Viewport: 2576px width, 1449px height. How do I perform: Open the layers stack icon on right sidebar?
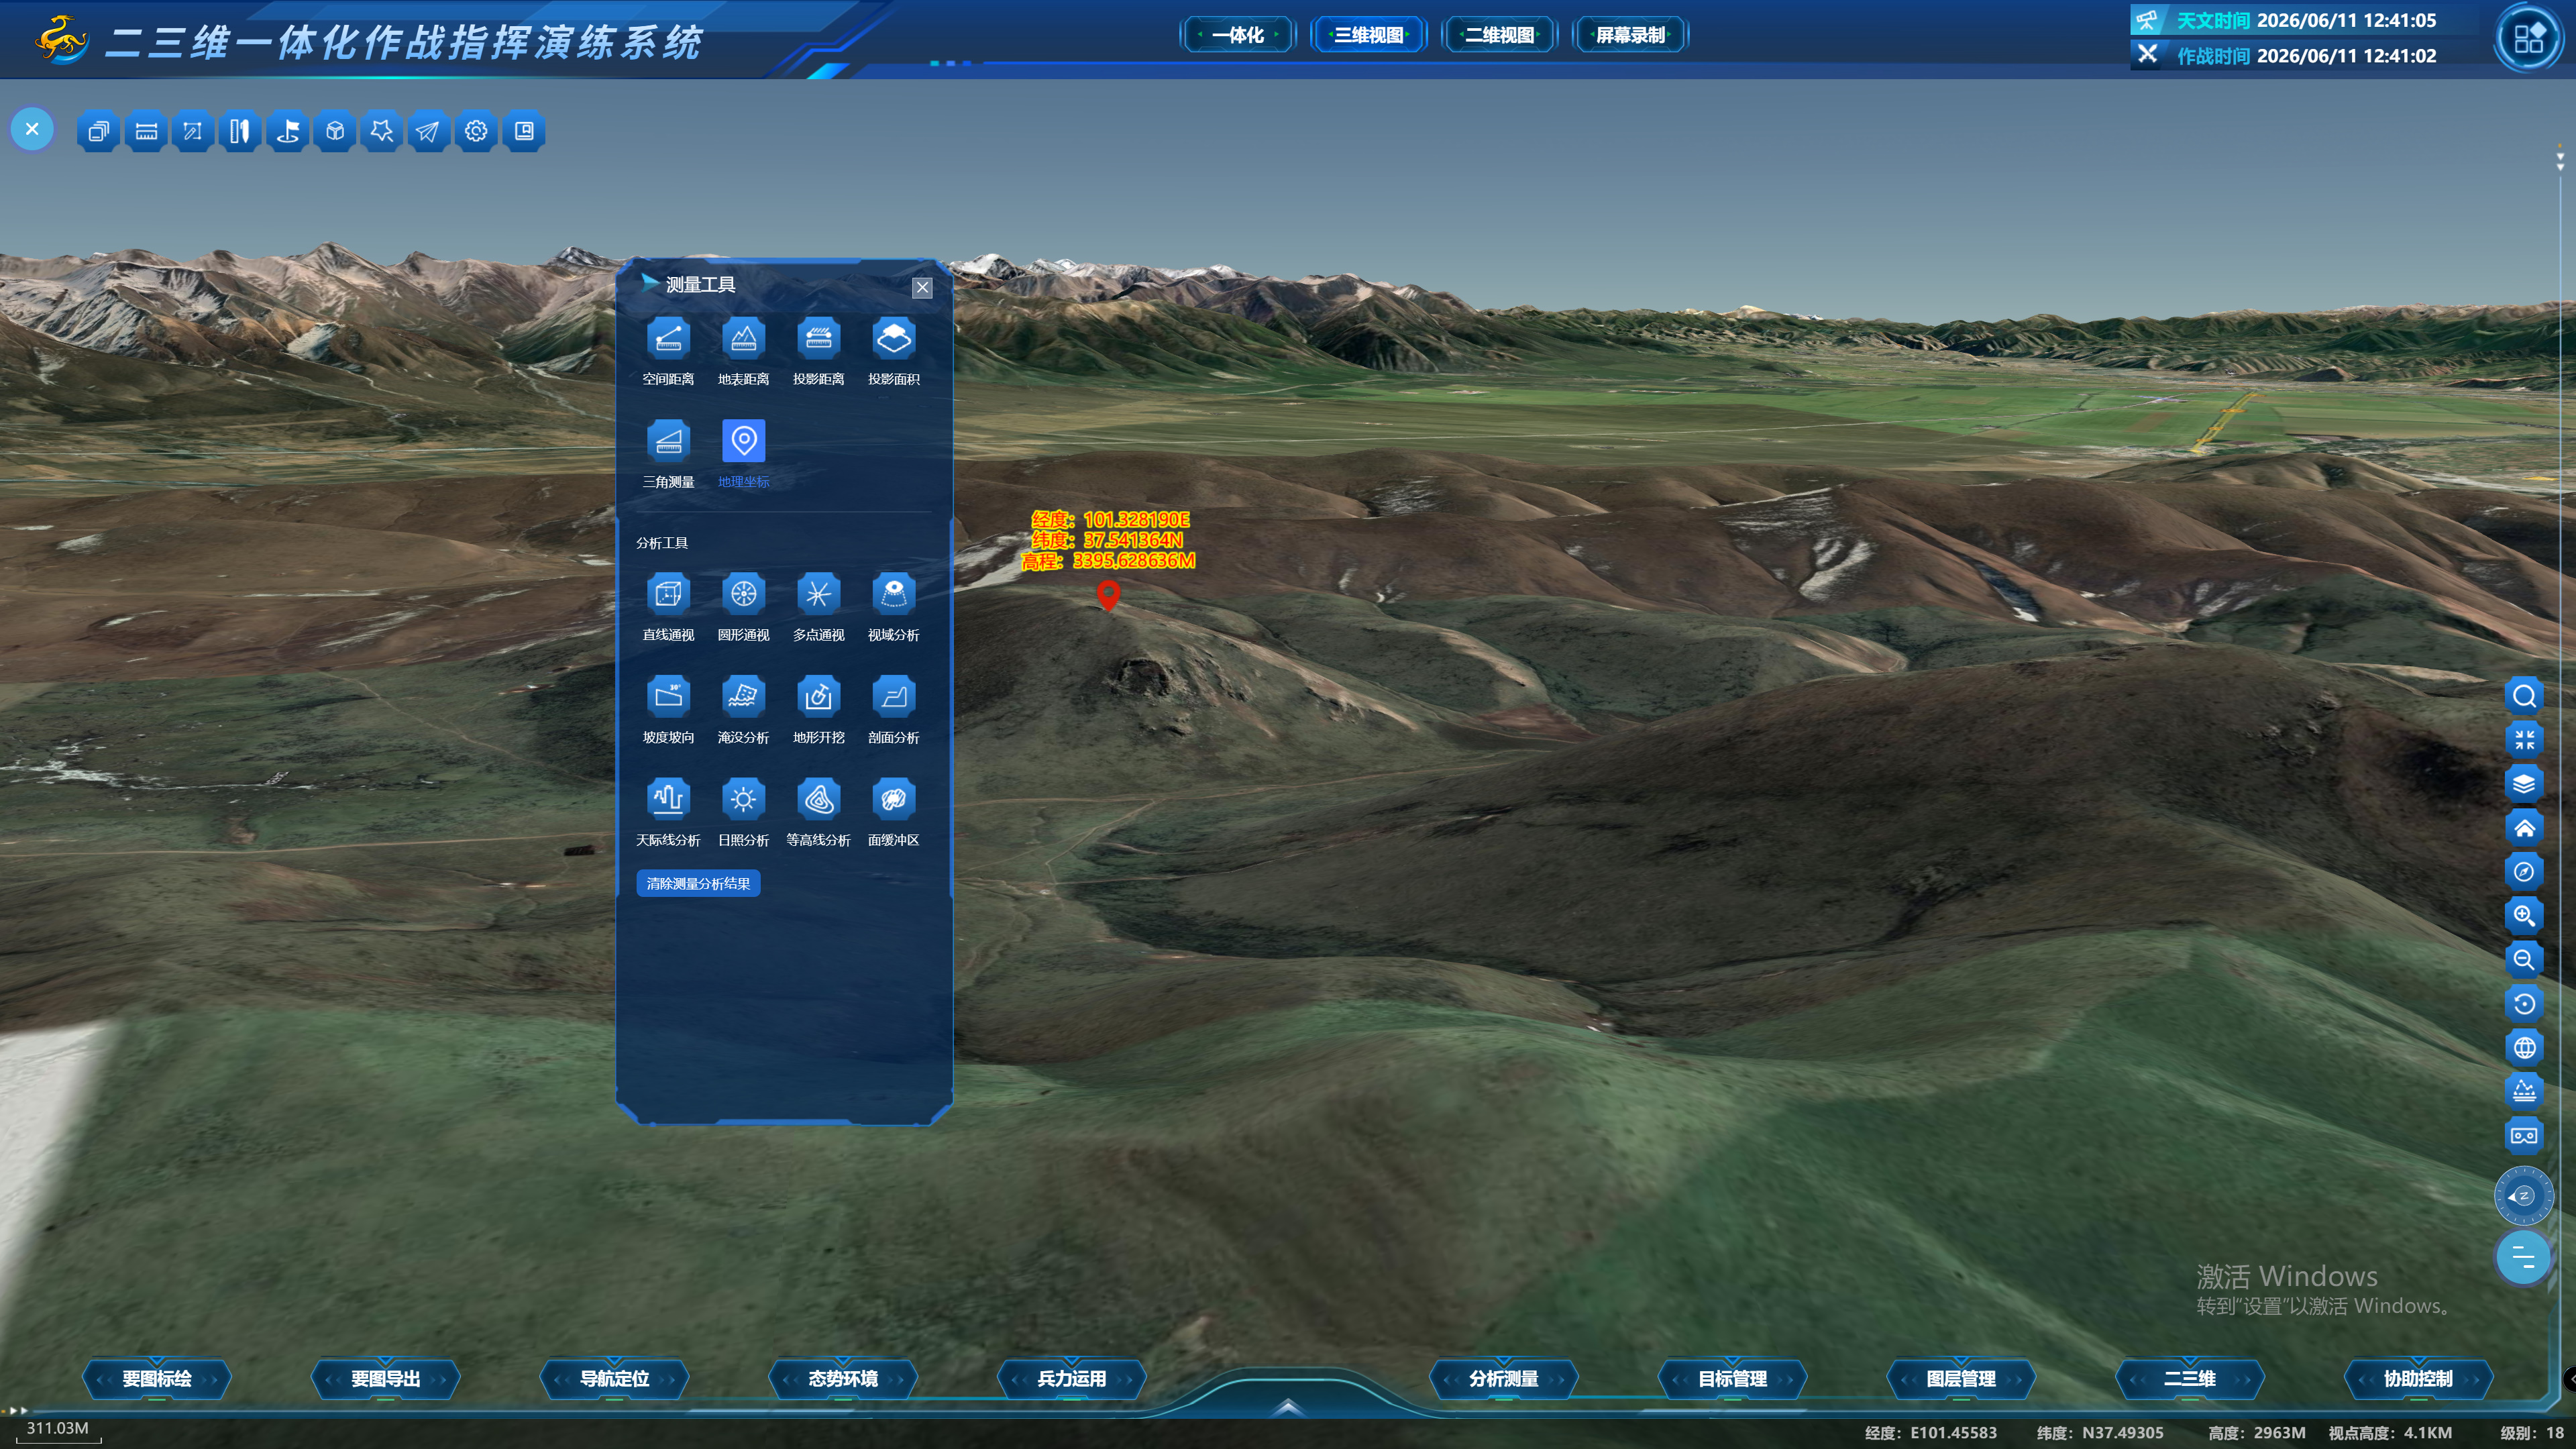click(2524, 784)
